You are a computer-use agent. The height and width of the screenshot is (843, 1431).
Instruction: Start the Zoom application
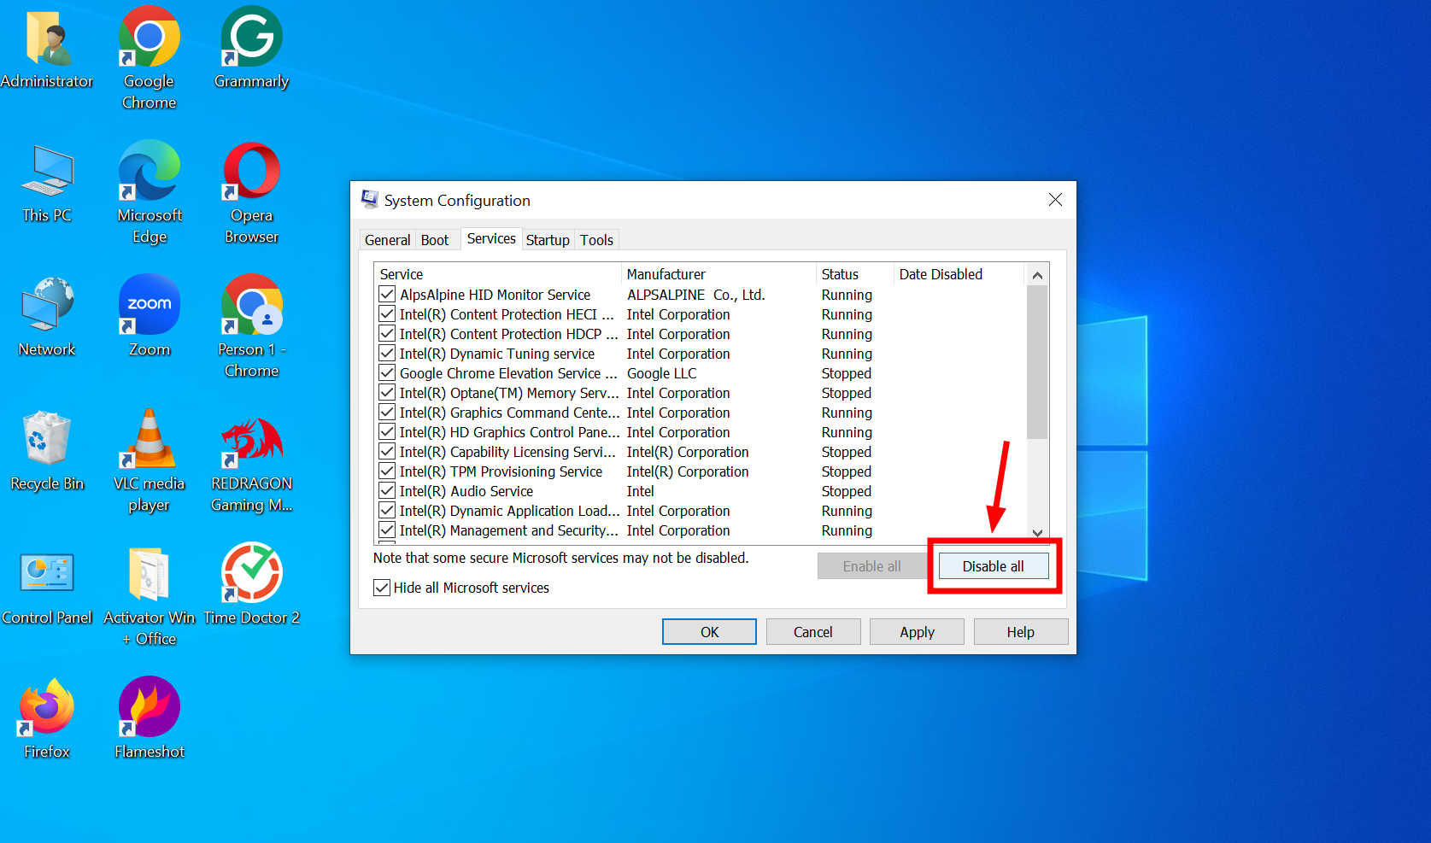tap(148, 304)
